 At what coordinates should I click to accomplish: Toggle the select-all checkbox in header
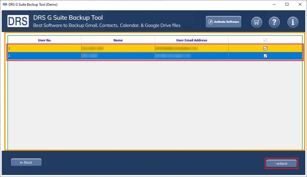(265, 40)
